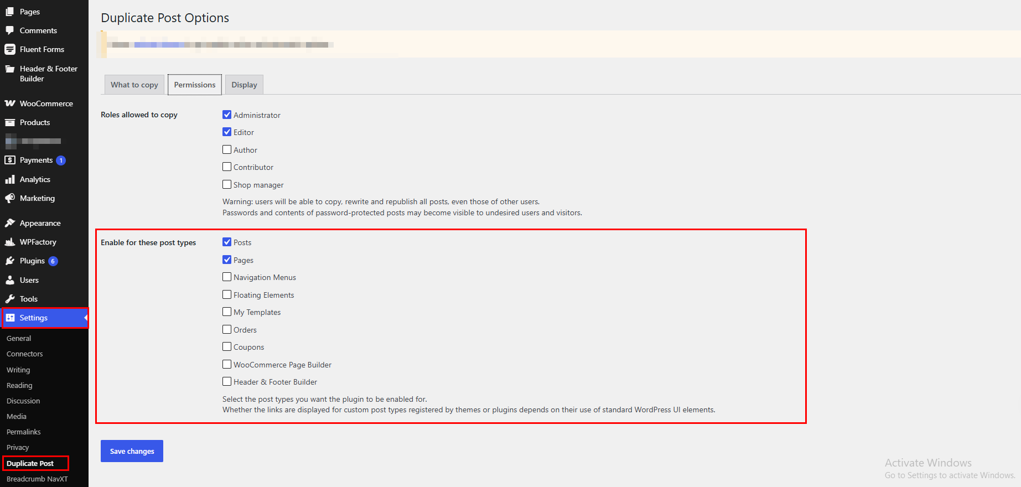Uncheck the Pages post type checkbox
Screen dimensions: 1021x487
[x=227, y=260]
